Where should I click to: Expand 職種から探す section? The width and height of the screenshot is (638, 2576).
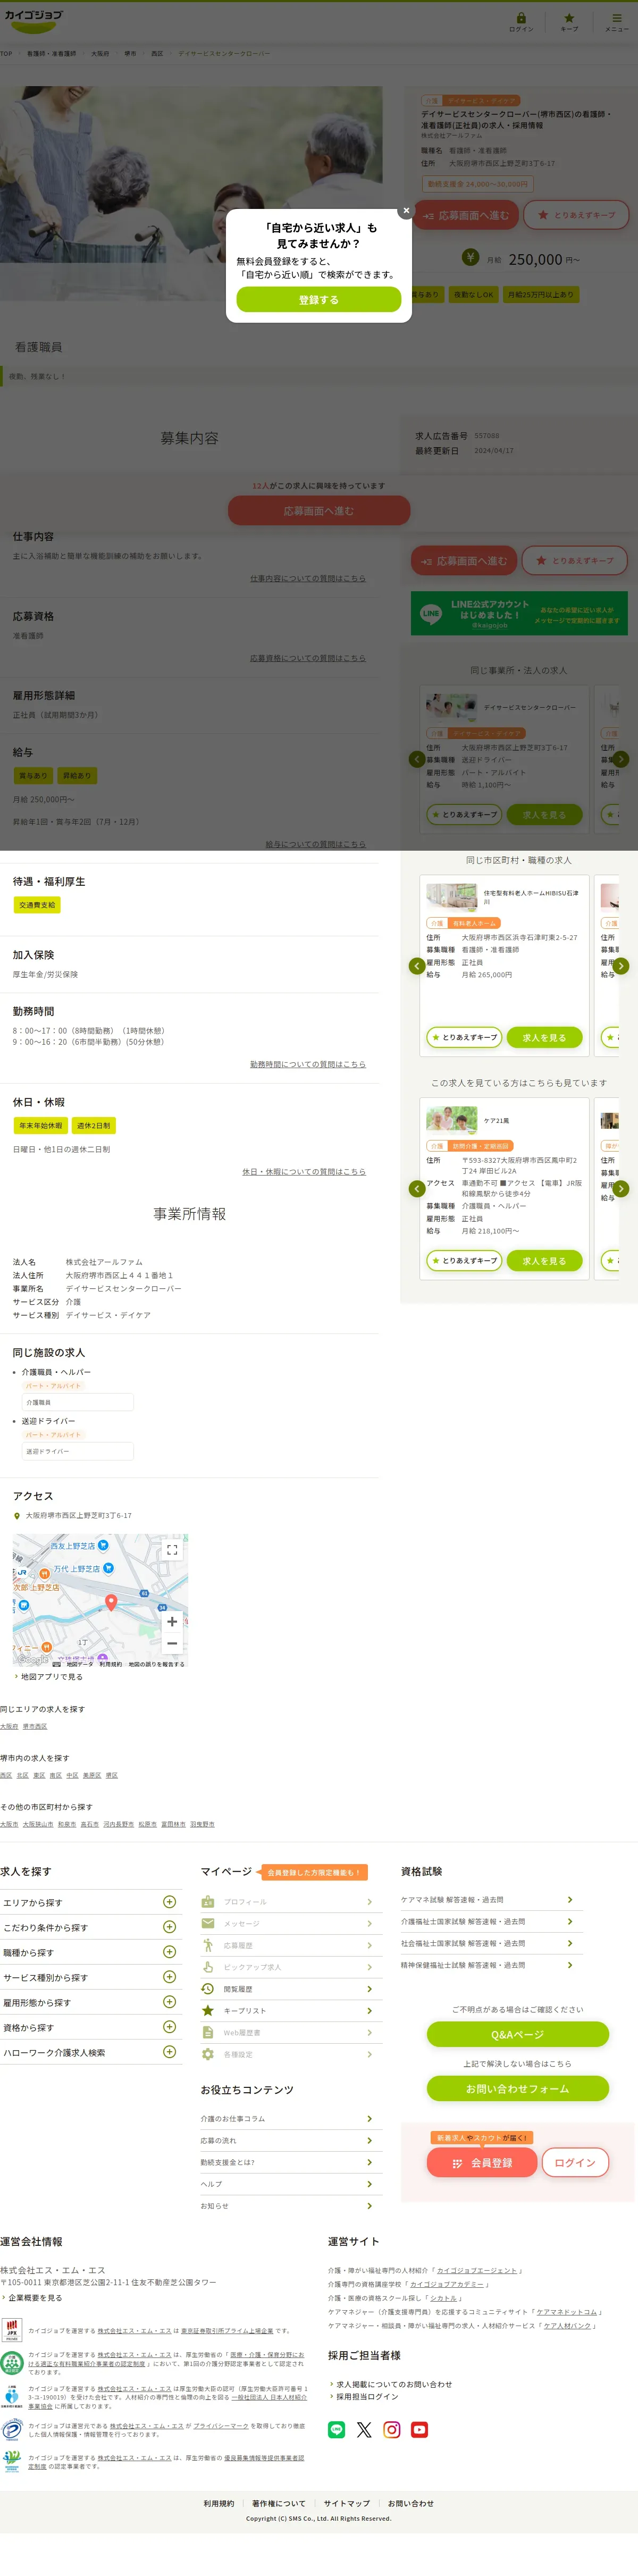(x=90, y=1952)
